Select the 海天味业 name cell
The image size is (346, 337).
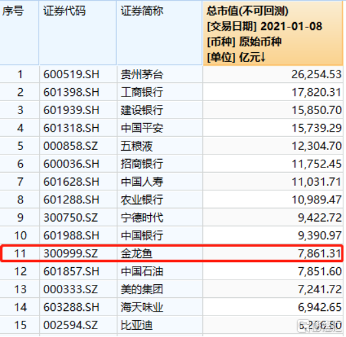[160, 307]
